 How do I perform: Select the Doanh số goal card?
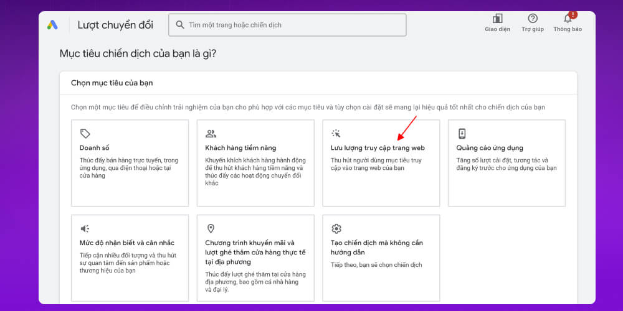[130, 163]
